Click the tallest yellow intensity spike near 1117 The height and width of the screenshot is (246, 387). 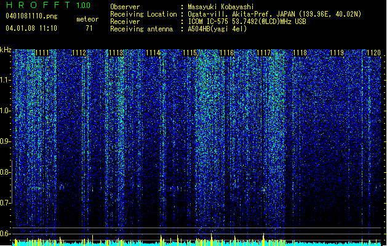[263, 239]
